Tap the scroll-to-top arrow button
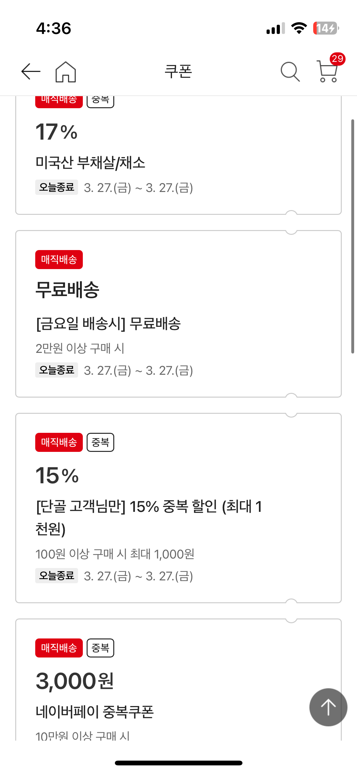Viewport: 357px width, 773px height. [x=328, y=707]
